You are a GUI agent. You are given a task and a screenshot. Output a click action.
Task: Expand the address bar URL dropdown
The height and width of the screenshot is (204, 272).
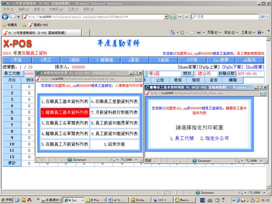tap(166, 17)
